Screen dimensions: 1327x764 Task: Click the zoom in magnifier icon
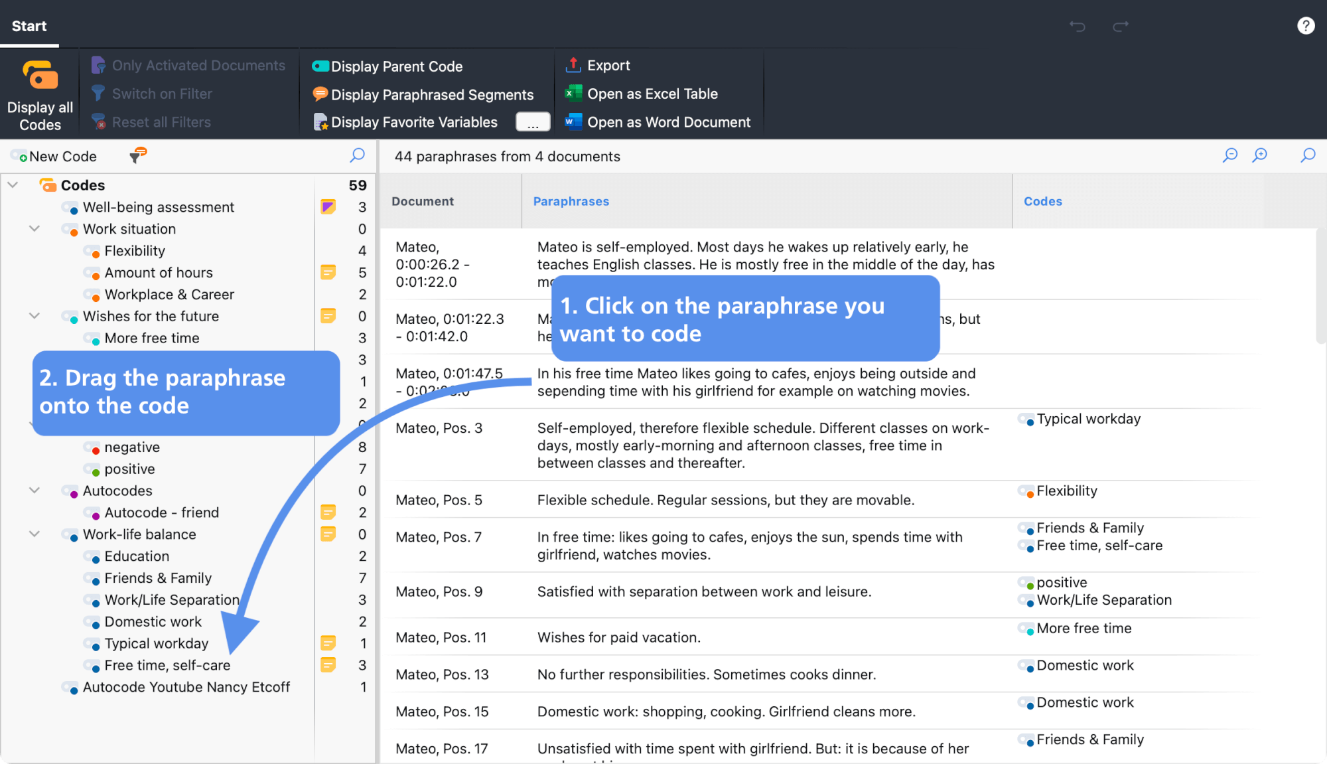[x=1259, y=155]
